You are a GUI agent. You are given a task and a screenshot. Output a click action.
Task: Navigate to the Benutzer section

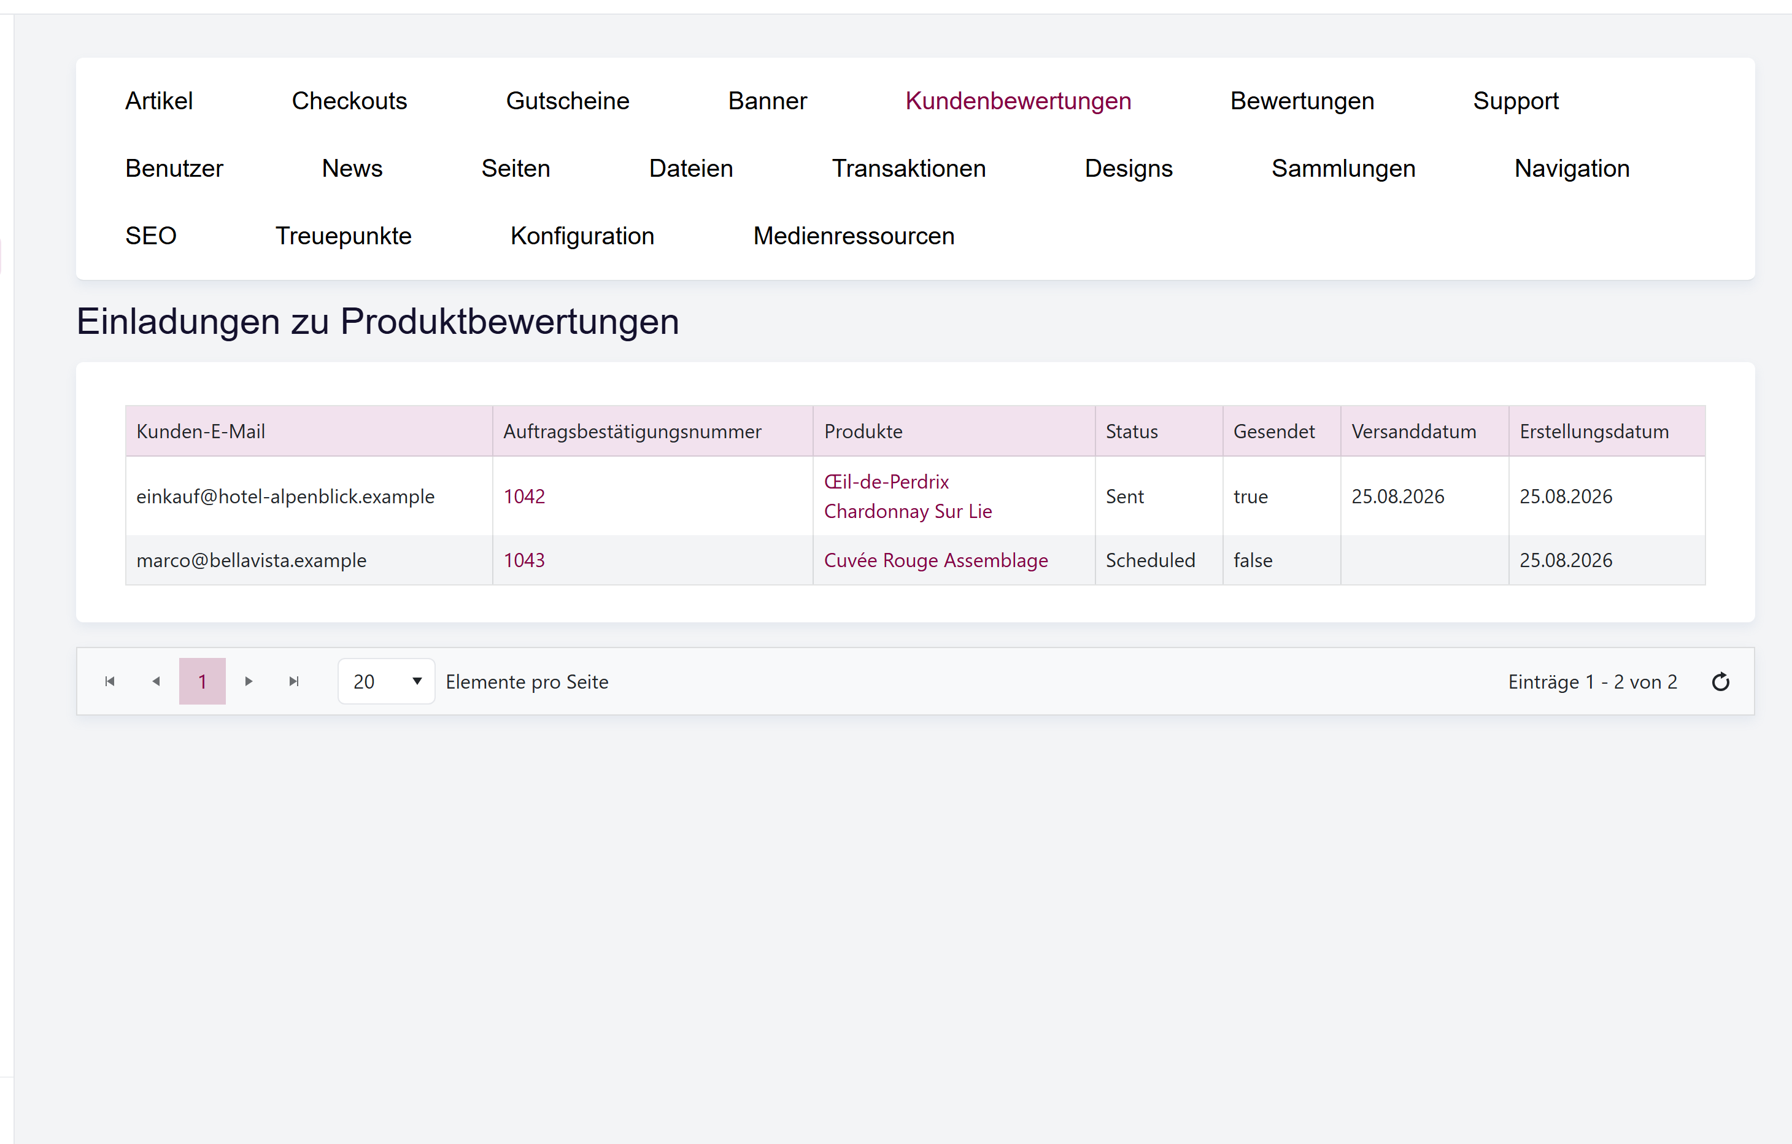[174, 168]
